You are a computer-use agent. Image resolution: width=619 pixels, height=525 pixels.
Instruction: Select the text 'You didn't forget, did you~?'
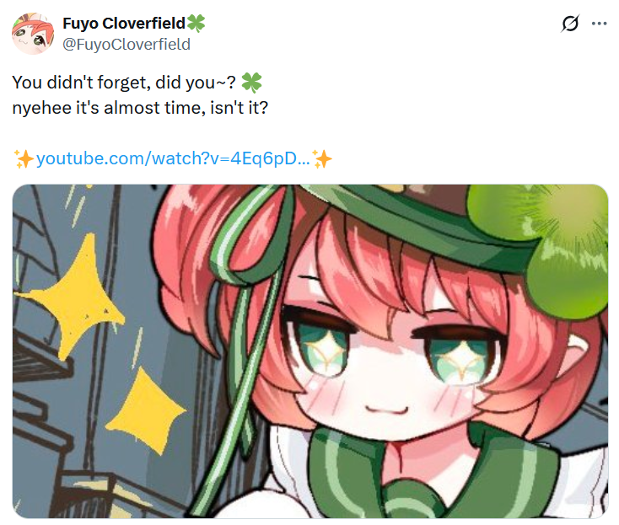(x=124, y=83)
